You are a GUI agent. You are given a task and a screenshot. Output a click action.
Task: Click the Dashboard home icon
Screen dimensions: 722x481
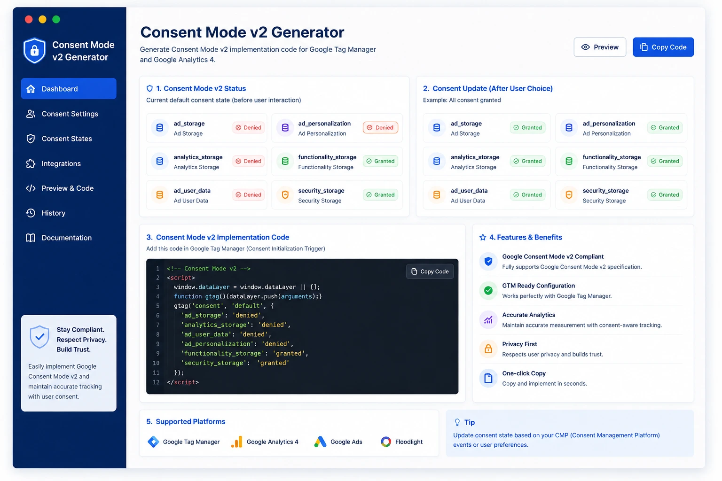tap(31, 89)
